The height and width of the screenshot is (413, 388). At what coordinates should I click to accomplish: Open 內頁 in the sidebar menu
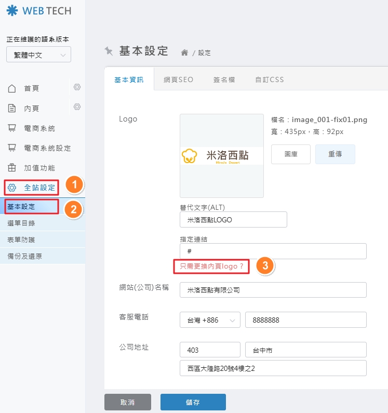(32, 108)
